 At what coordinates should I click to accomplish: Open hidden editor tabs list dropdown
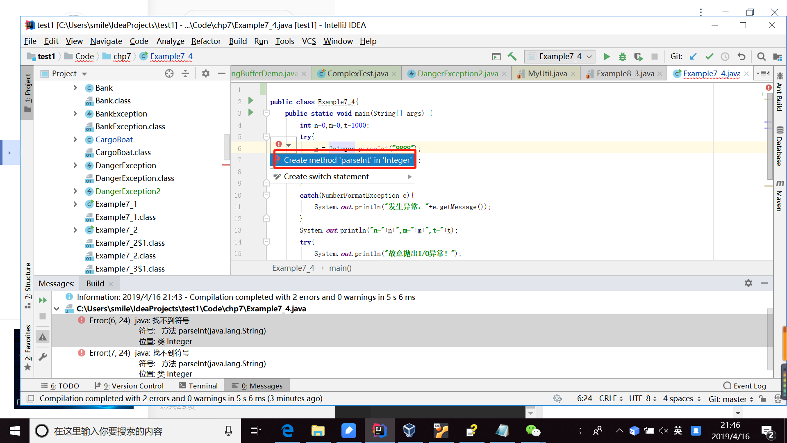763,73
